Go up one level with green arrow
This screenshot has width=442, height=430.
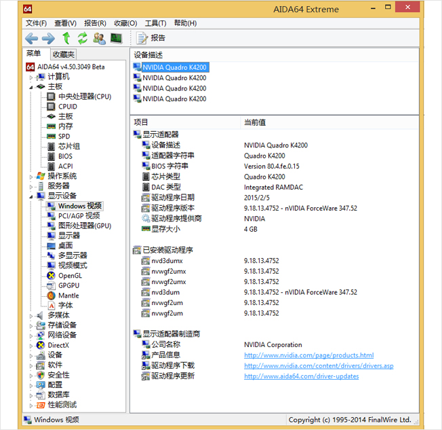[66, 38]
